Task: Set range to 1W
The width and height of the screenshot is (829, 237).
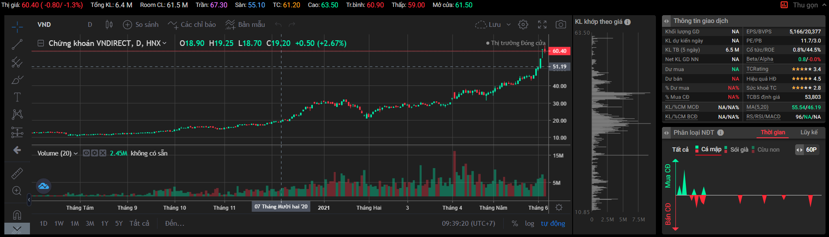Action: pos(59,224)
